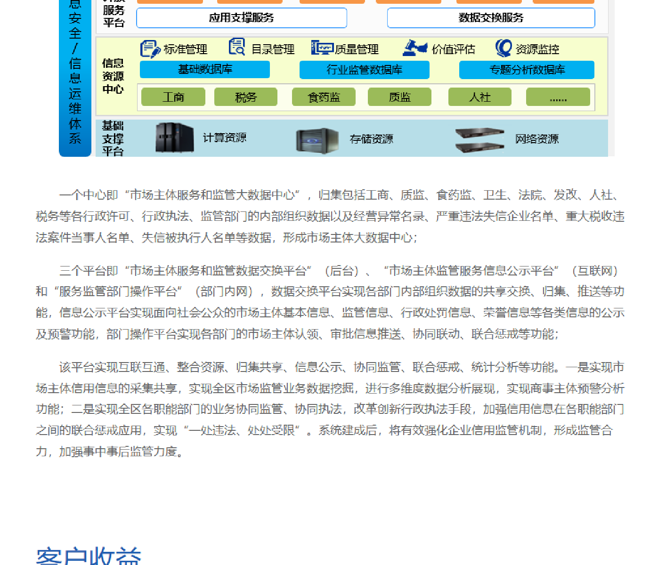Click the 基础支撑平台 section label

click(113, 138)
